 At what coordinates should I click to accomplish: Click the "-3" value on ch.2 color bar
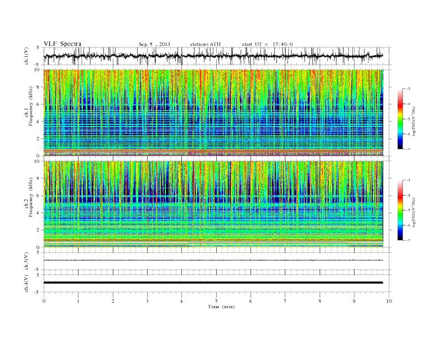(408, 180)
